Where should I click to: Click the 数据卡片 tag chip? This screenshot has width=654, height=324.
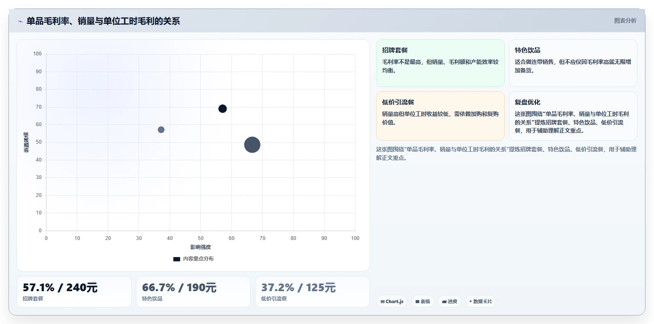pyautogui.click(x=480, y=301)
